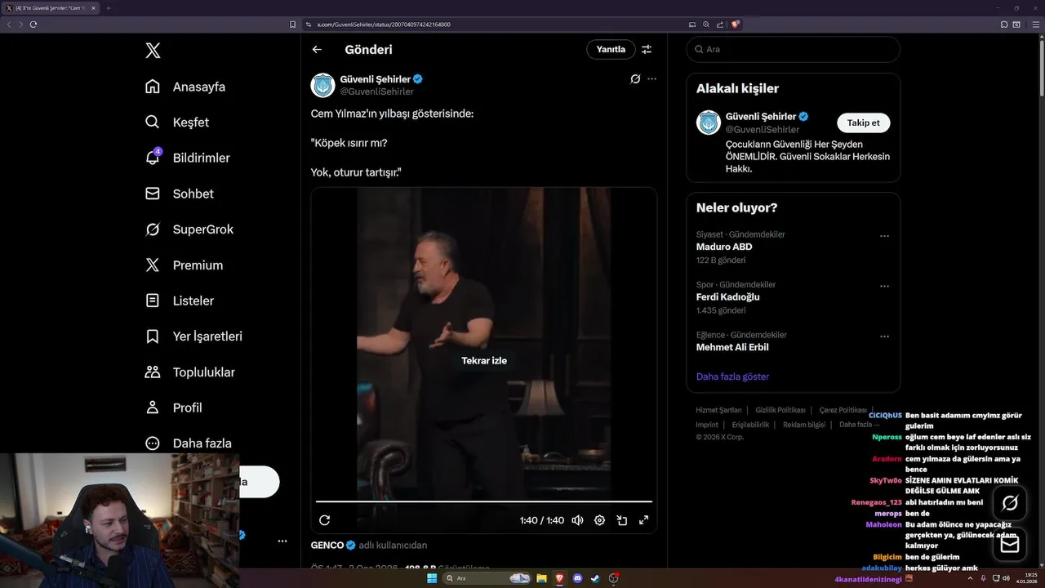
Task: Open the reply sort filter icon
Action: 647,49
